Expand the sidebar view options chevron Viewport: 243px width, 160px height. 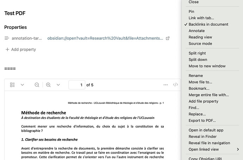pos(22,85)
